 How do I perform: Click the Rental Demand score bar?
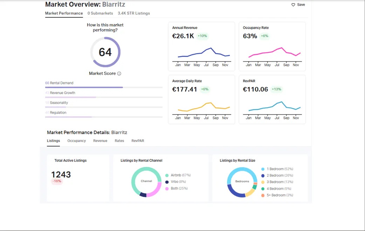pyautogui.click(x=104, y=87)
